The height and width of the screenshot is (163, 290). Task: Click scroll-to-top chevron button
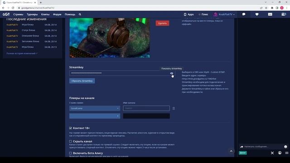231,151
